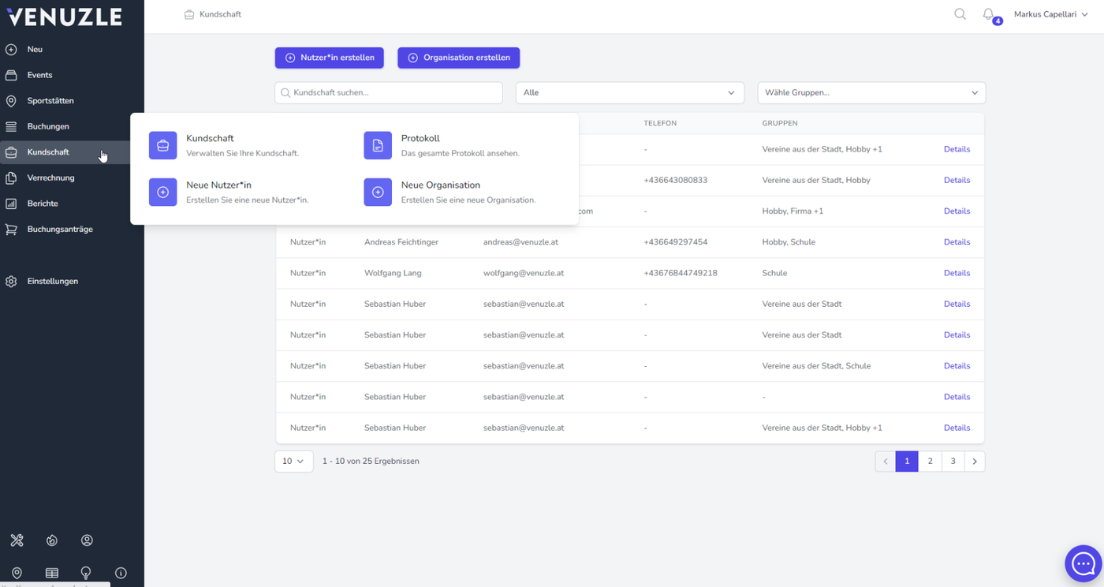Click the 1 - 10 von 25 Ergebnissen text
Image resolution: width=1104 pixels, height=587 pixels.
(x=371, y=461)
